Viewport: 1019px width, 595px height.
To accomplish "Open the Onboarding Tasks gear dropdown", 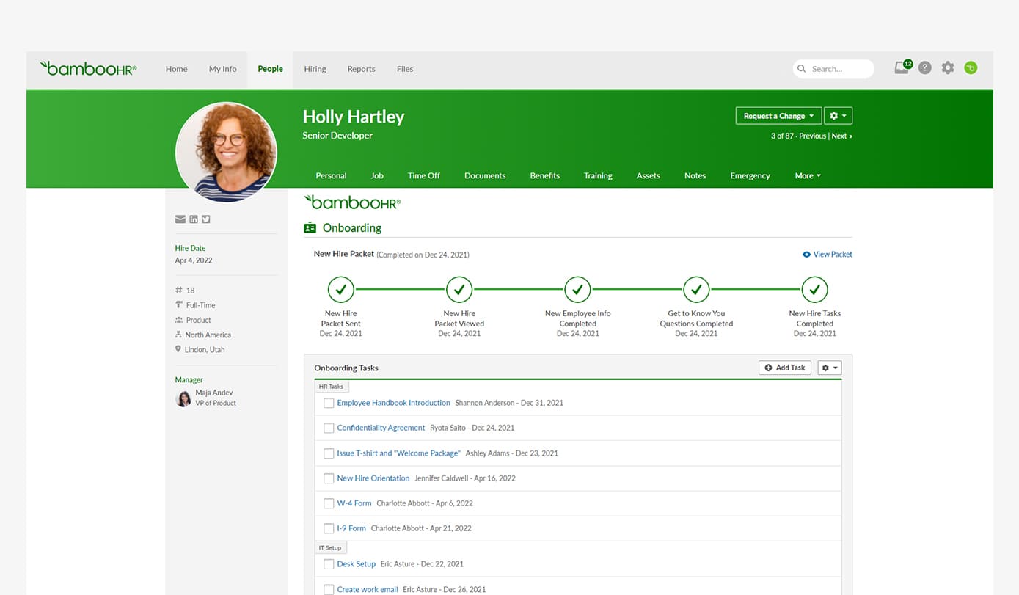I will click(x=829, y=368).
